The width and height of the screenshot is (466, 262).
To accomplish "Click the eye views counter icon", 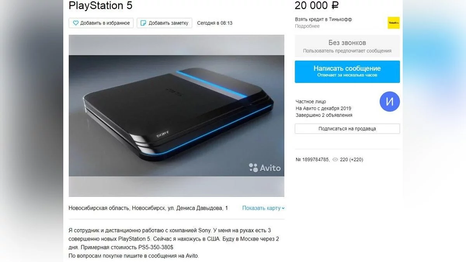I will pos(335,160).
